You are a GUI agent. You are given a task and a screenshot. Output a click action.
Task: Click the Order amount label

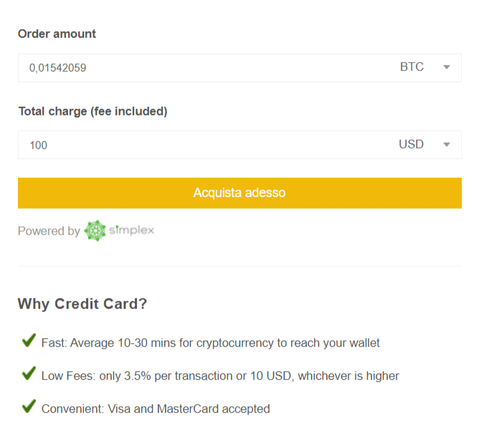(x=57, y=34)
